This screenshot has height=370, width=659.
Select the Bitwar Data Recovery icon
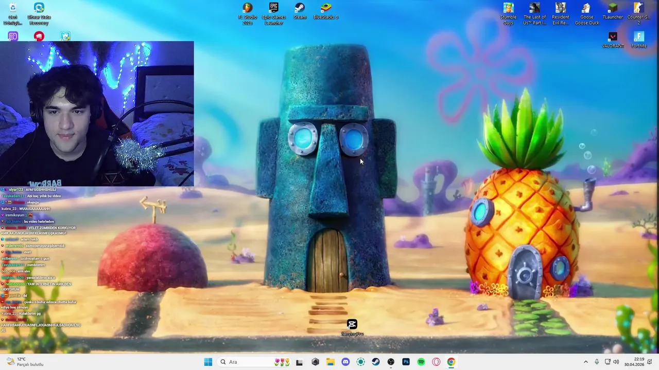coord(39,13)
